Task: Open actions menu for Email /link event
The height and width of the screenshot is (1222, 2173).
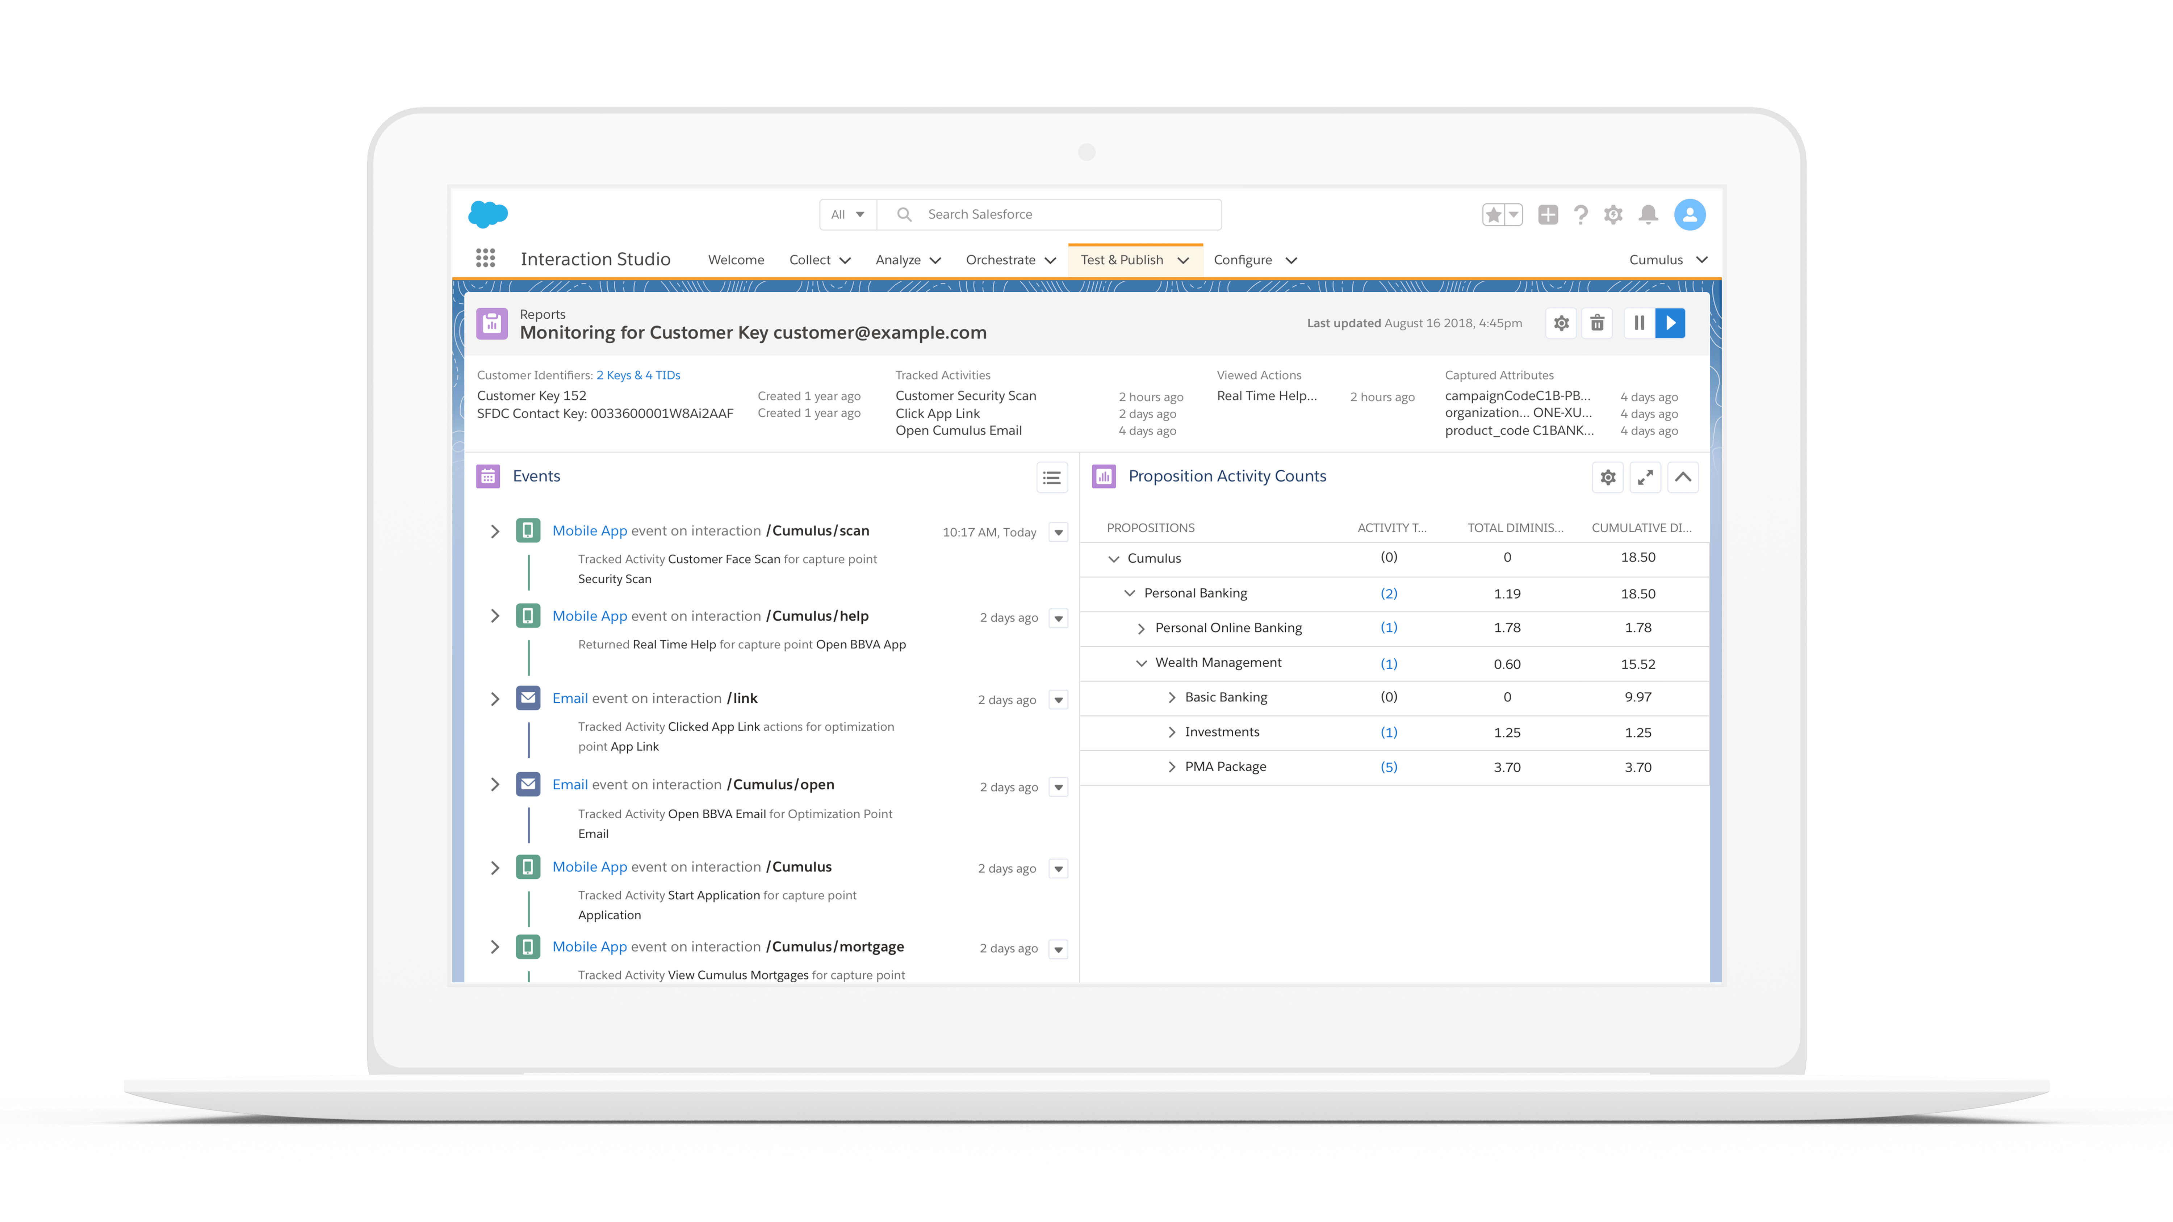Action: tap(1059, 700)
